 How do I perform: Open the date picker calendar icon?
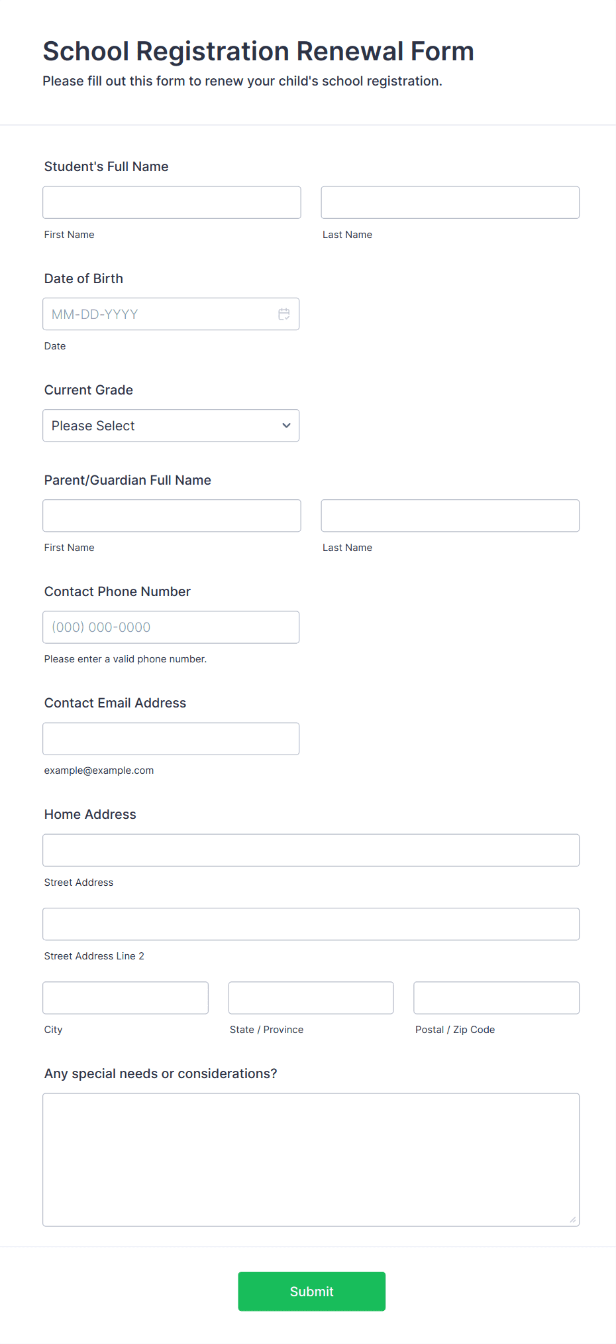284,314
